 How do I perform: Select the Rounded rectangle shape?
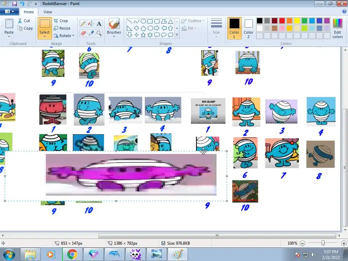point(157,21)
